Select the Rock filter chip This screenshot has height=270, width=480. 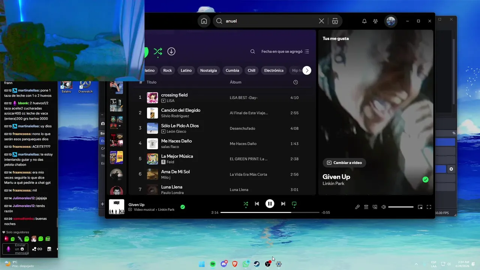(167, 70)
